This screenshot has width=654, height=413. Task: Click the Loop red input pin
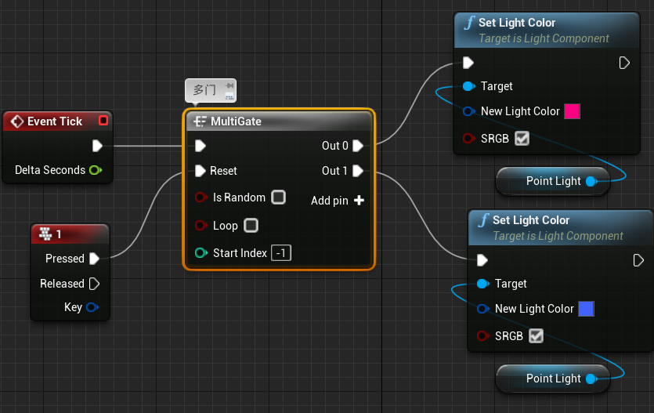201,226
